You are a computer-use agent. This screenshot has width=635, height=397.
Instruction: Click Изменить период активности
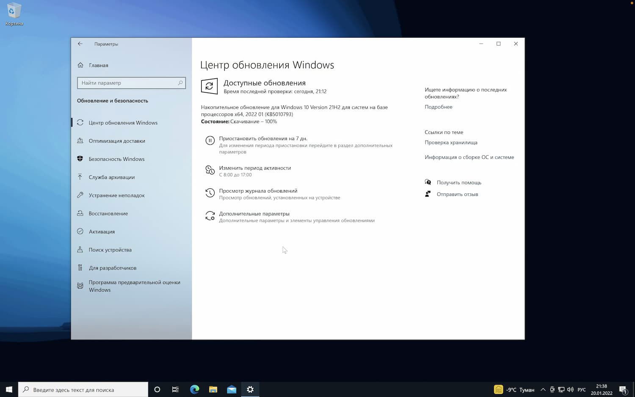tap(255, 168)
